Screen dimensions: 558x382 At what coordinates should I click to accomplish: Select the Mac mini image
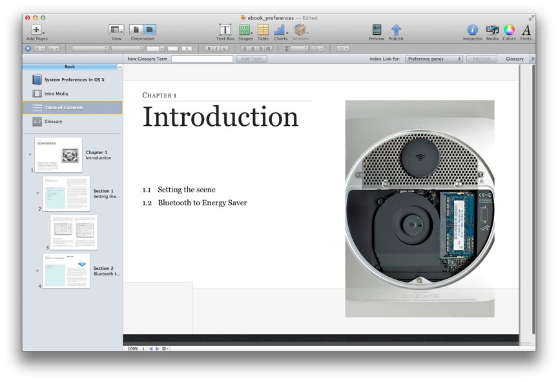pos(420,209)
